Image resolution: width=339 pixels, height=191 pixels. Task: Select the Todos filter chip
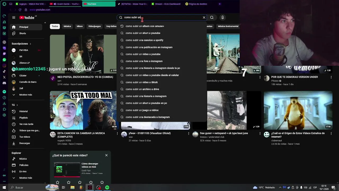[55, 26]
